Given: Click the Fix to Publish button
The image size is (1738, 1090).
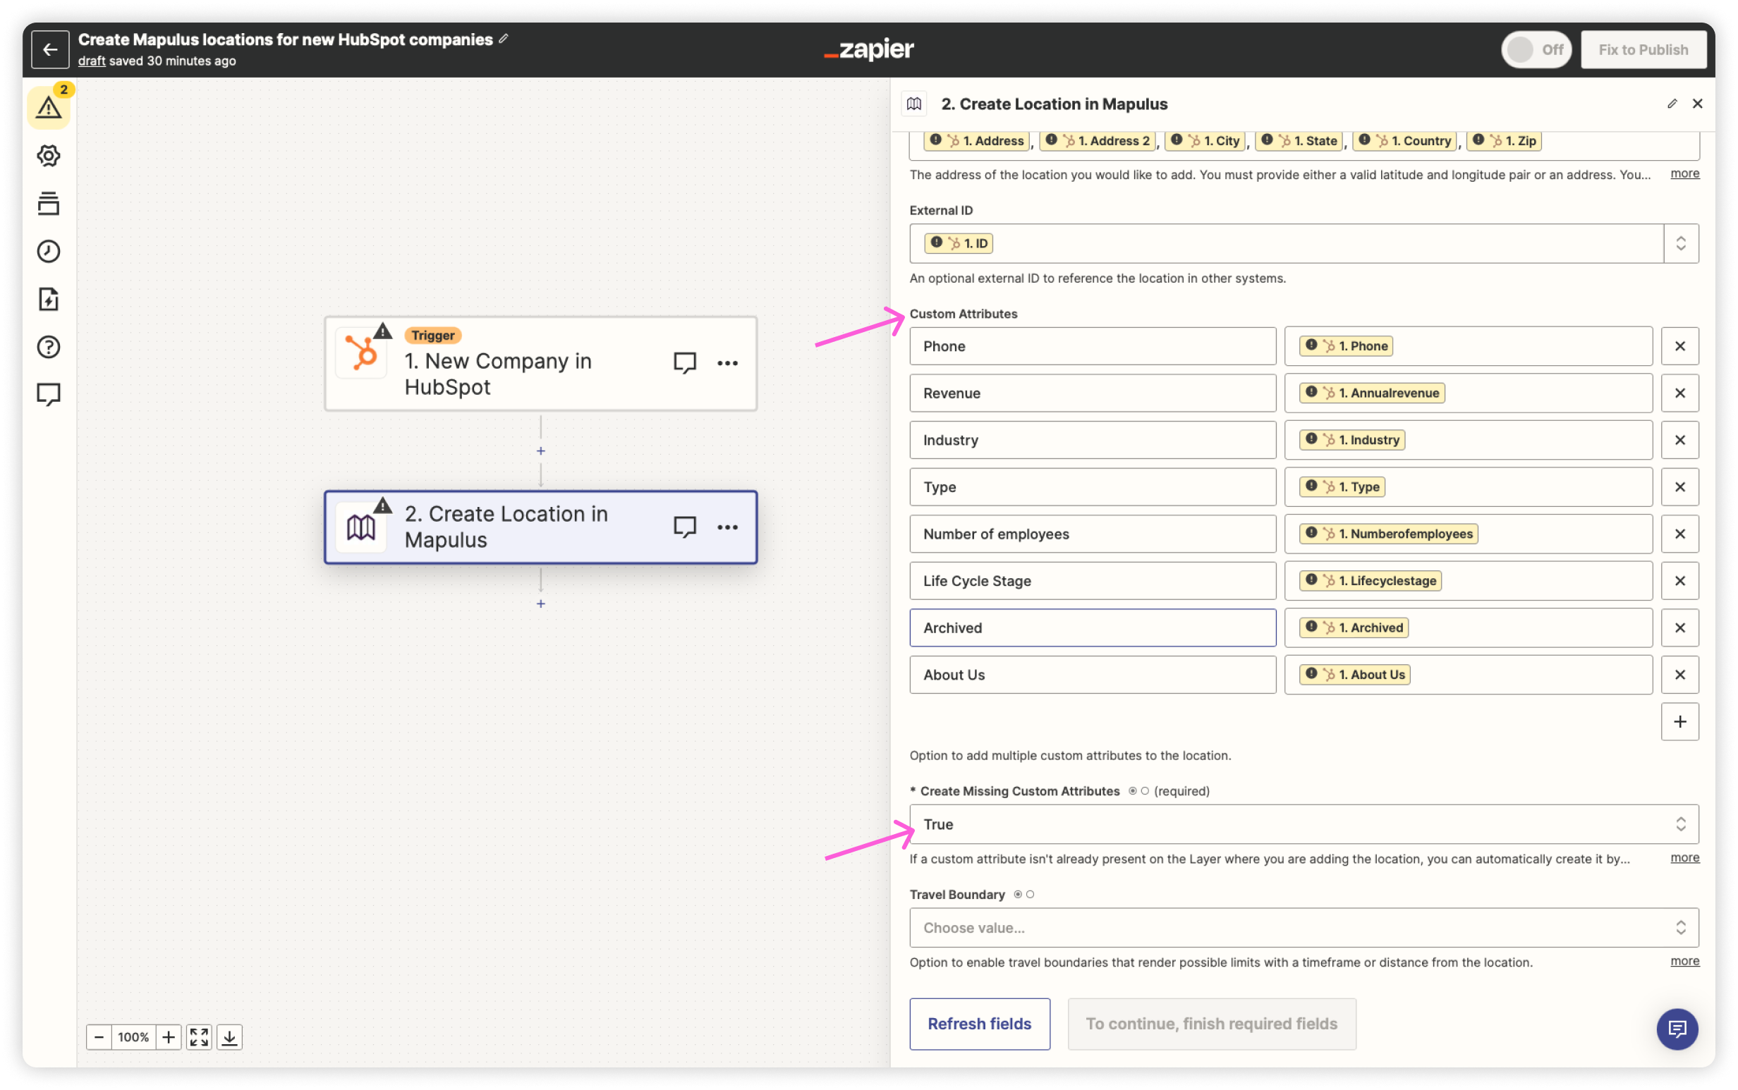Looking at the screenshot, I should [1643, 49].
